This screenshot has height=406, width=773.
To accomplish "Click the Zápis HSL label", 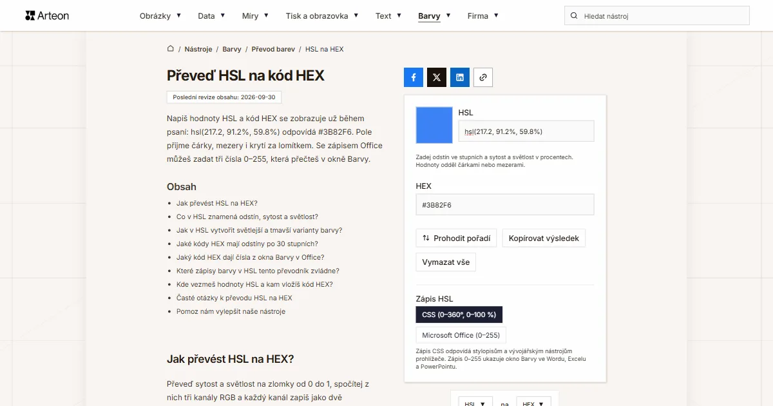I will [435, 298].
